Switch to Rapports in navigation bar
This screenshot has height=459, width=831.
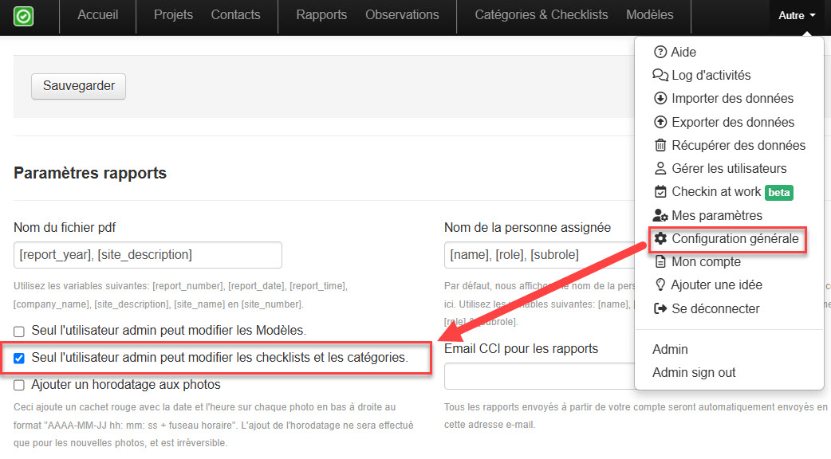321,15
